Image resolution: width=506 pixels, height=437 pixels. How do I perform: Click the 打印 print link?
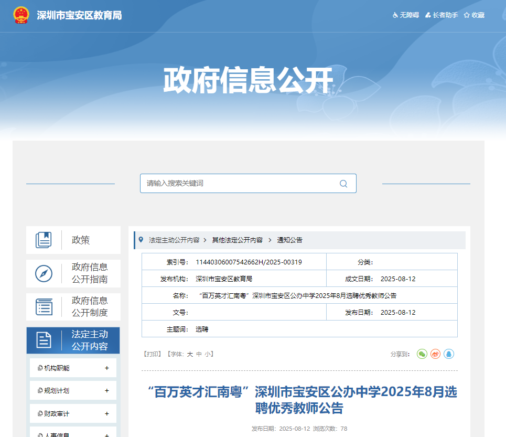coord(152,354)
